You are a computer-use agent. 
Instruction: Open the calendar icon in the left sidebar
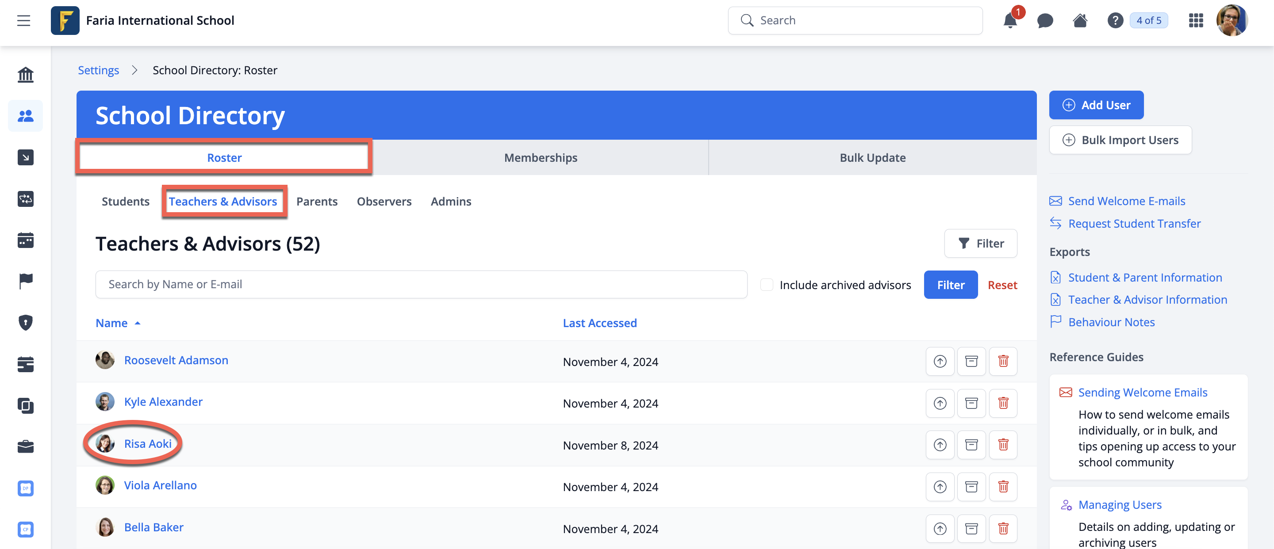pyautogui.click(x=25, y=240)
